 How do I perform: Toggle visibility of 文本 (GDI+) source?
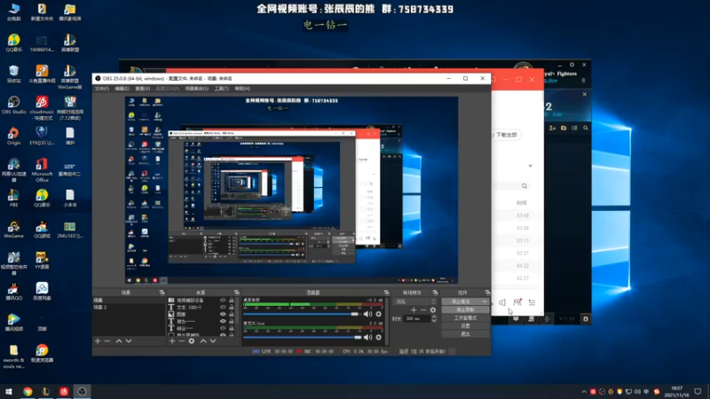pyautogui.click(x=223, y=307)
